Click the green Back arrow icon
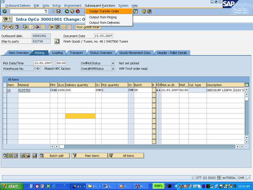 pyautogui.click(x=67, y=11)
